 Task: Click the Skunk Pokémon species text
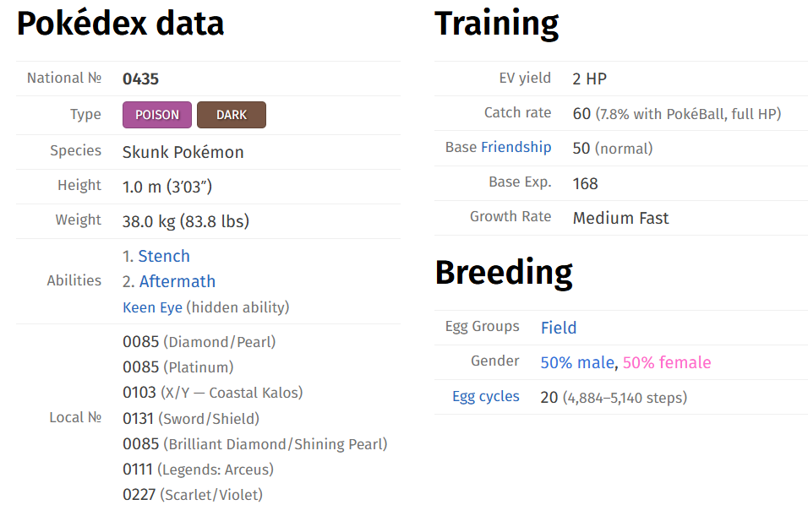[x=183, y=152]
